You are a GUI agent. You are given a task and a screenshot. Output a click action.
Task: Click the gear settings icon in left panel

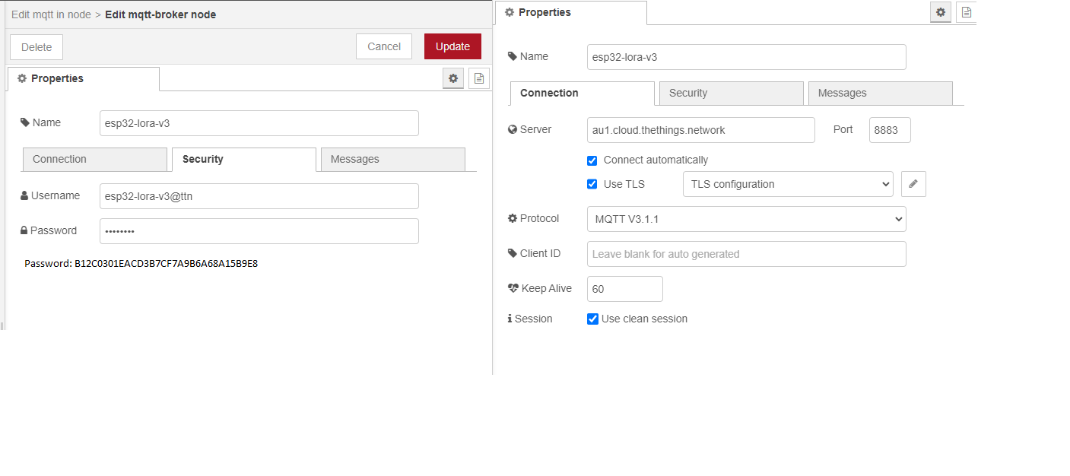(x=453, y=78)
